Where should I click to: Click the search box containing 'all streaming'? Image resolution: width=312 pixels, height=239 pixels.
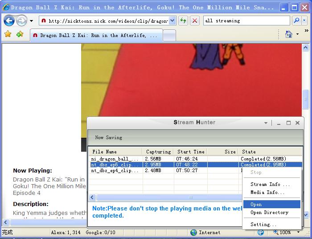point(246,21)
